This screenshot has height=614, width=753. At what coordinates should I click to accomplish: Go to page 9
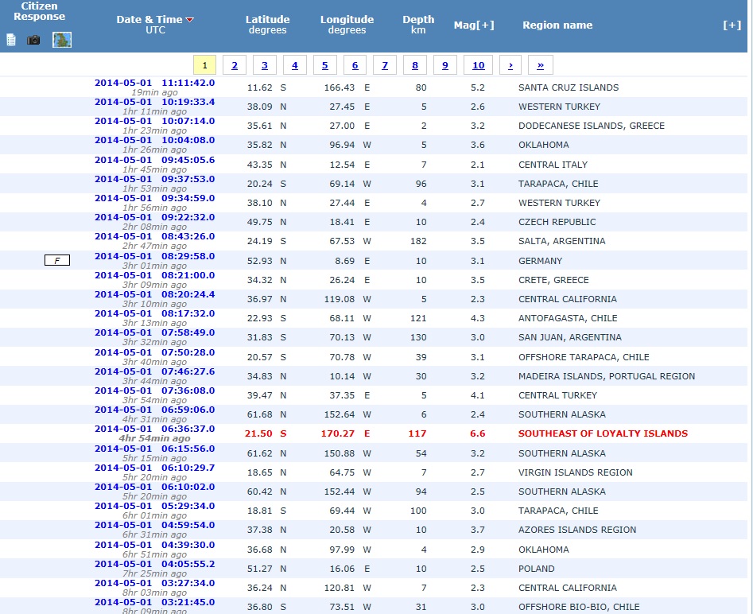(x=445, y=65)
